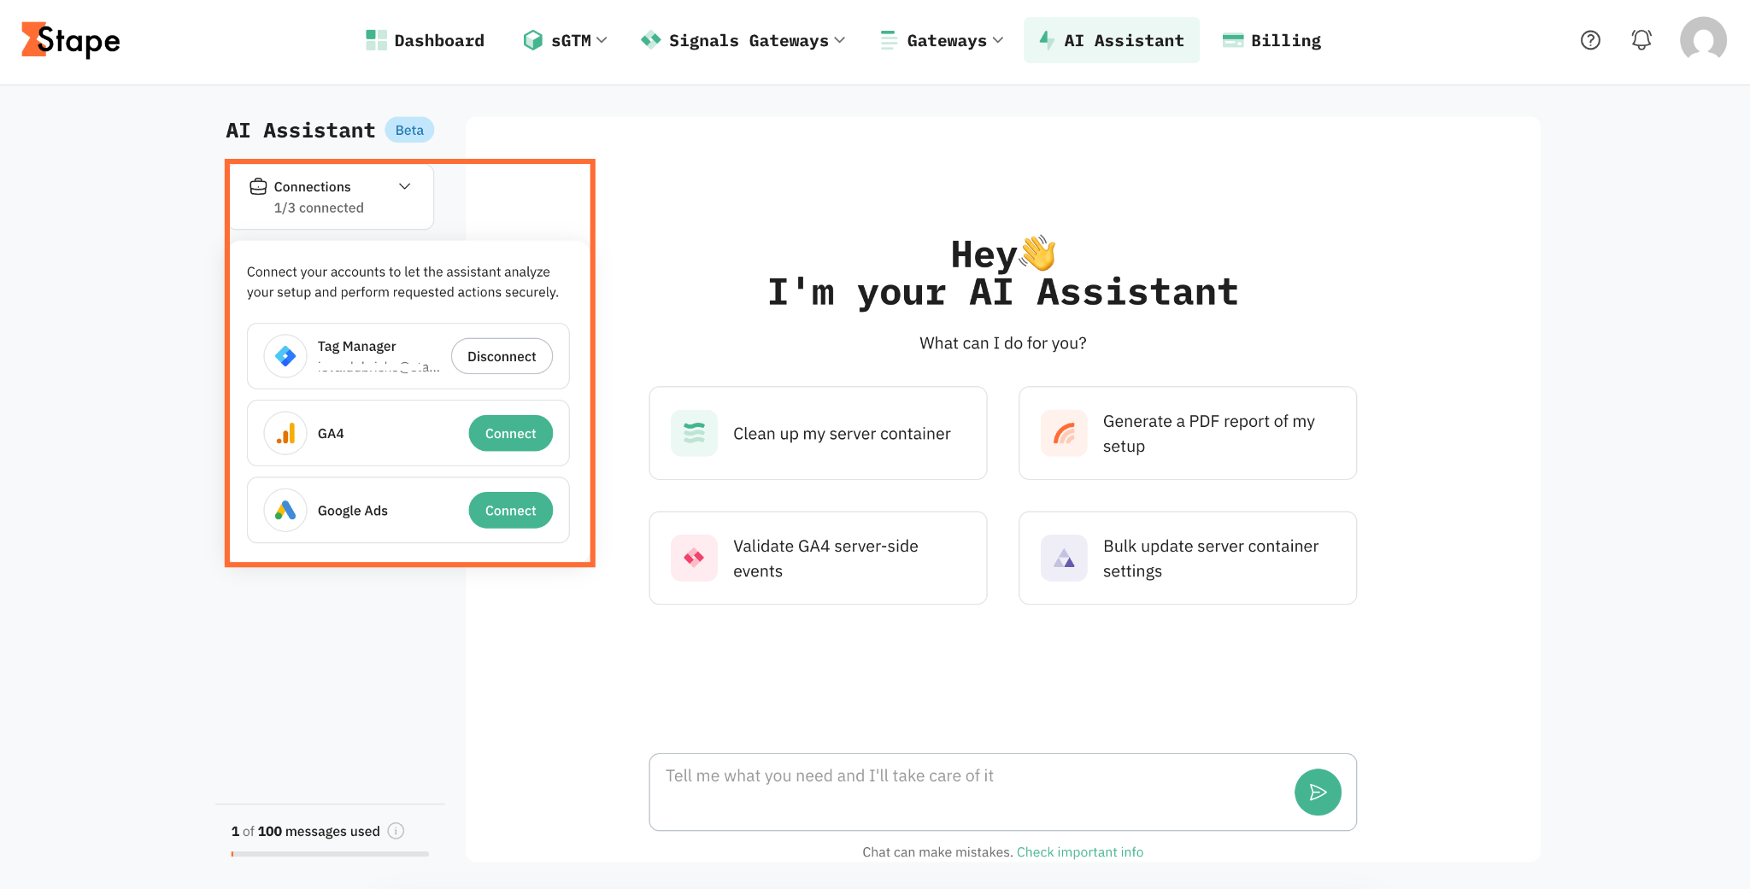
Task: Click the server container cleanup icon
Action: click(694, 433)
